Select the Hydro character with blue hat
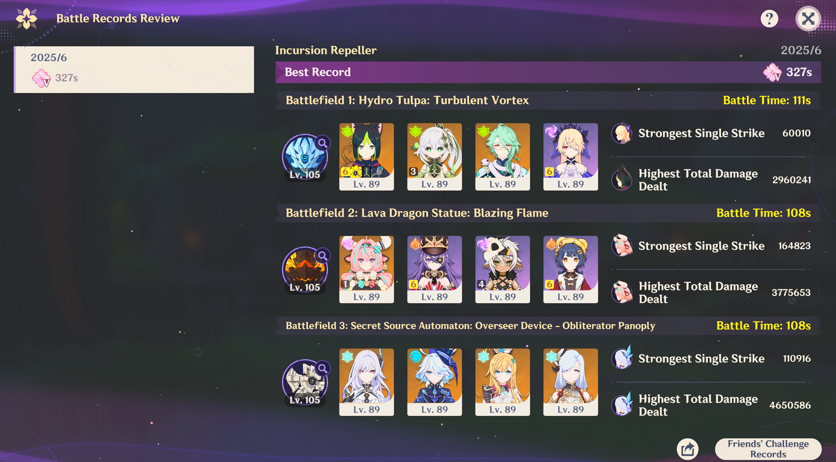This screenshot has width=836, height=462. 434,382
